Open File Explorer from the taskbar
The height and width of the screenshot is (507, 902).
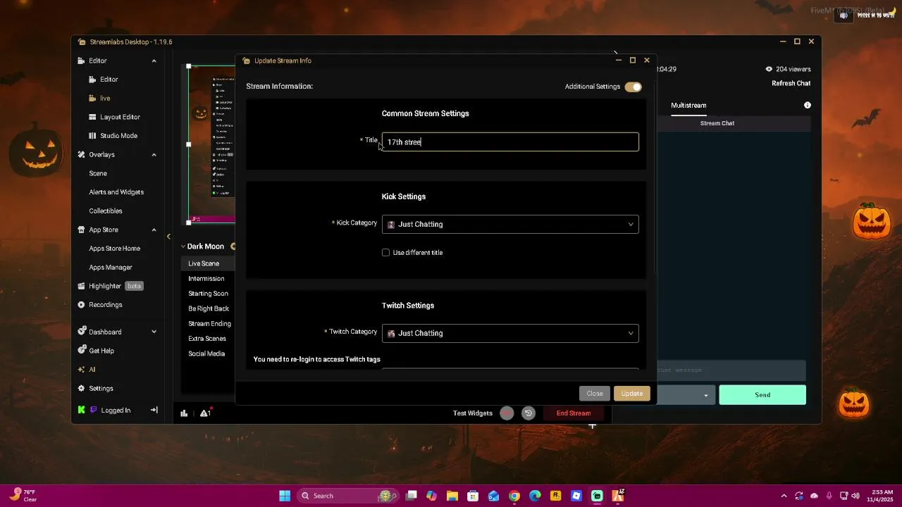[x=452, y=496]
